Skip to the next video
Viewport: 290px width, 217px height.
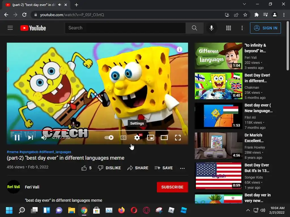coord(31,138)
